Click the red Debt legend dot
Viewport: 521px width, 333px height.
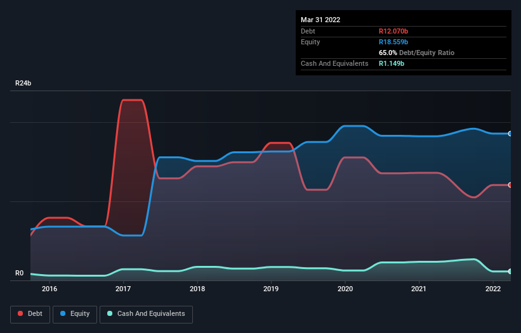(20, 313)
